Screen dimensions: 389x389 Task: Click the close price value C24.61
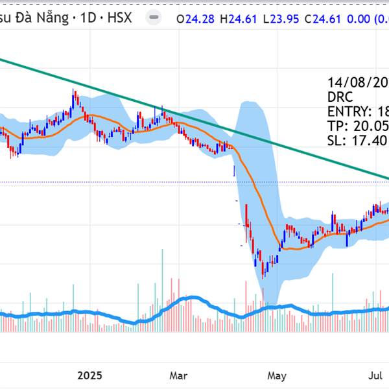click(x=323, y=19)
